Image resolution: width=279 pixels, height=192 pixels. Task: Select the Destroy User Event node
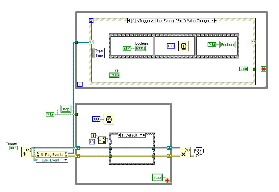(185, 152)
